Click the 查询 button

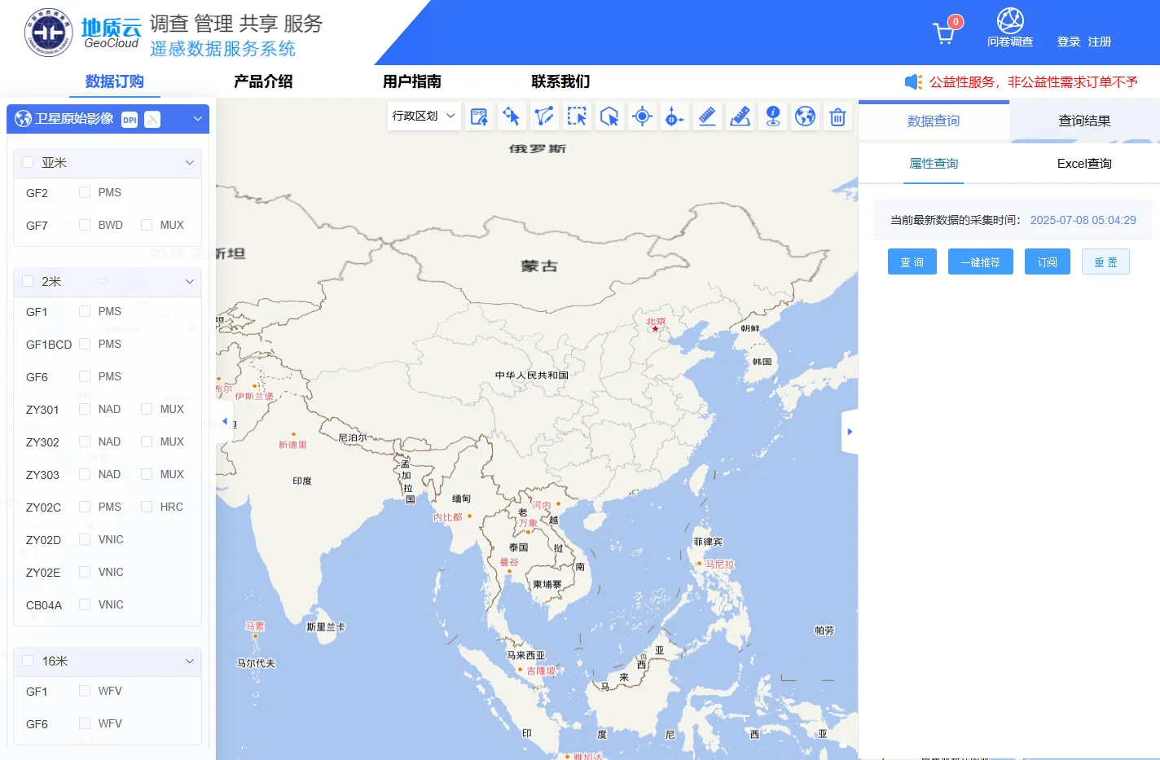point(912,261)
